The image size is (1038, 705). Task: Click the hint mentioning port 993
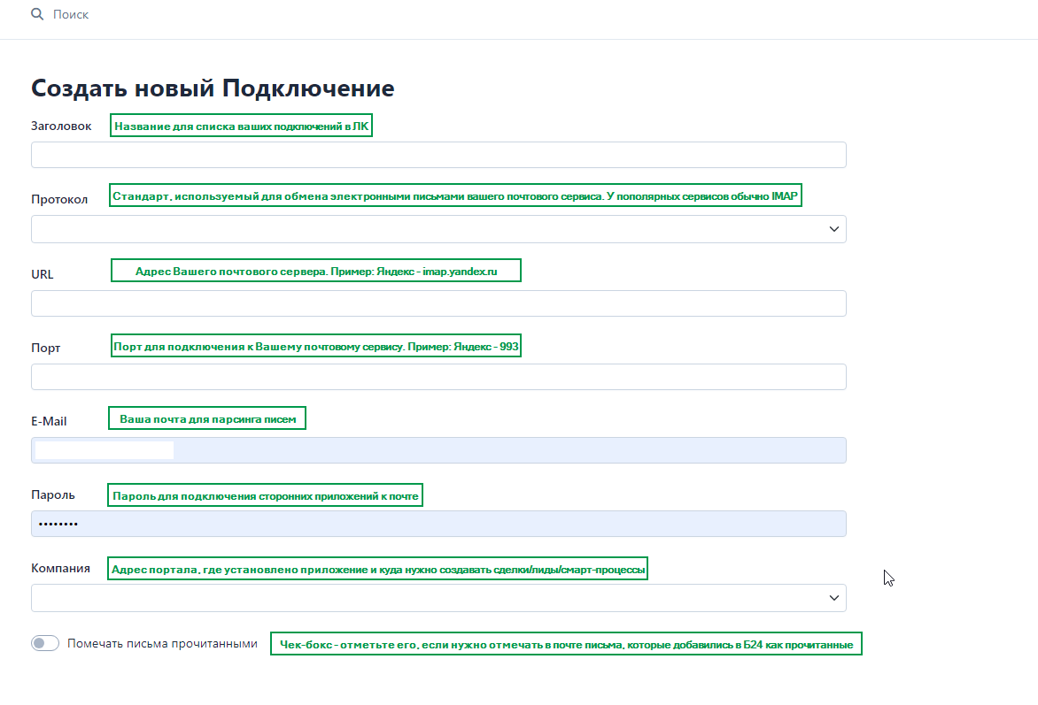(315, 347)
